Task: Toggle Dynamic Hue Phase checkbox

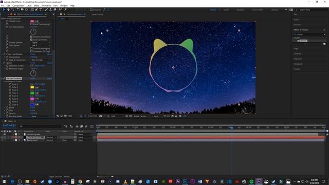Action: 31,36
